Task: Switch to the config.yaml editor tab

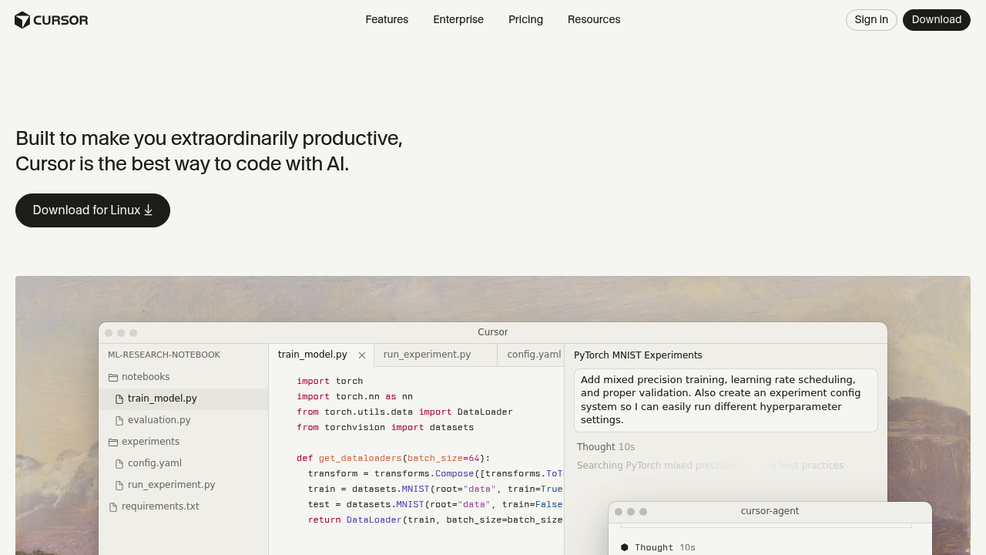Action: point(534,355)
